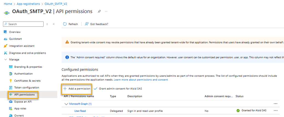
Task: Click the 'Delegated' type cell
Action: point(116,111)
